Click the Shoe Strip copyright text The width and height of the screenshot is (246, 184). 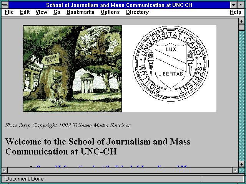68,125
